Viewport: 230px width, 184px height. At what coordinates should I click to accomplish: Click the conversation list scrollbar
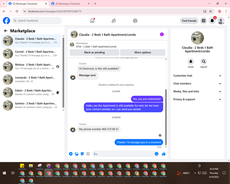(x=63, y=73)
